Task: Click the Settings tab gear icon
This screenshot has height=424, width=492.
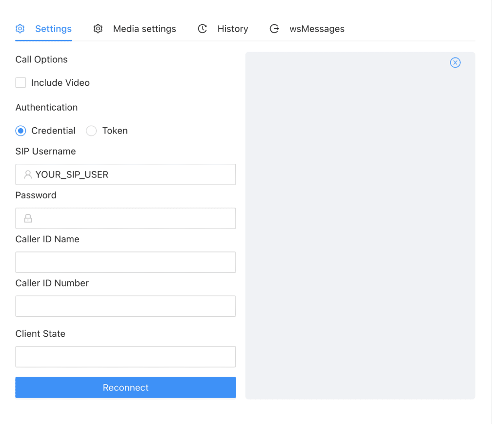Action: tap(20, 29)
